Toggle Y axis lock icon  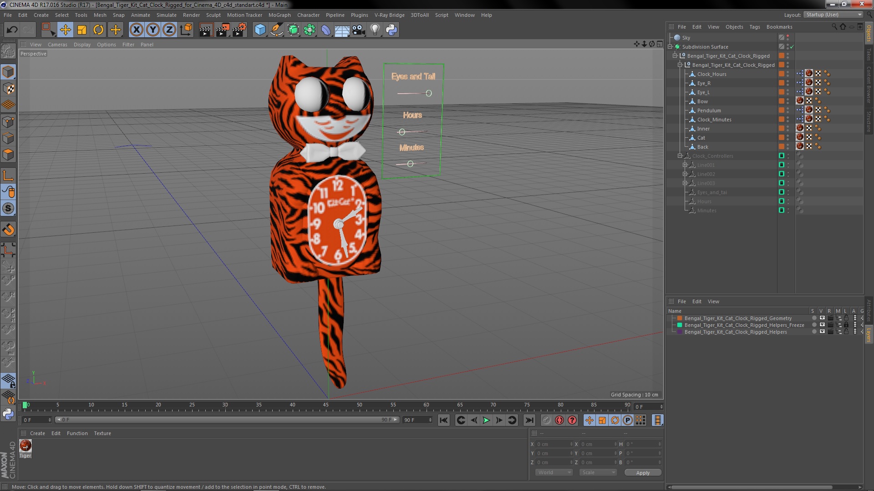tap(153, 30)
